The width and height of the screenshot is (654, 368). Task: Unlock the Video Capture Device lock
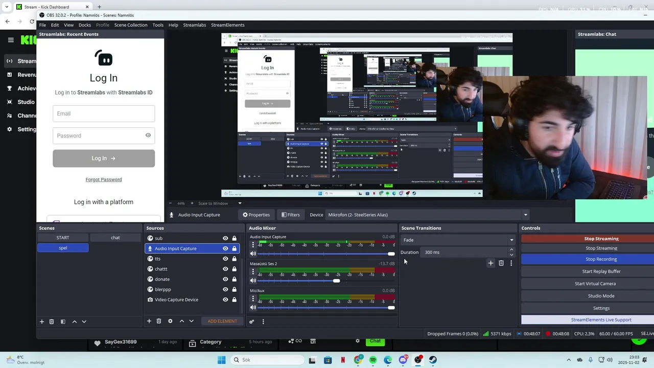(235, 300)
